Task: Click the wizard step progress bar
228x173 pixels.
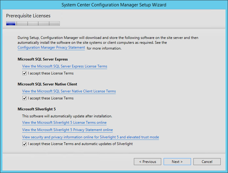Action: coord(33,23)
